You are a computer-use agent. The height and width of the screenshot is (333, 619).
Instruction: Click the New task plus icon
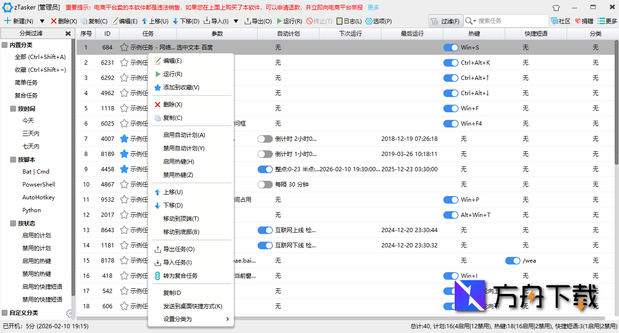pos(8,21)
